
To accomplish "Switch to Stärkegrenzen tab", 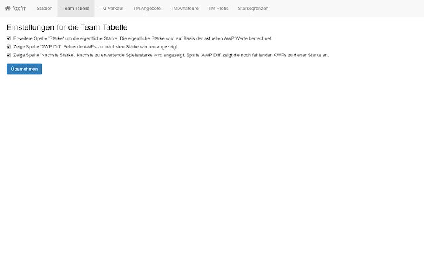I will pyautogui.click(x=253, y=9).
